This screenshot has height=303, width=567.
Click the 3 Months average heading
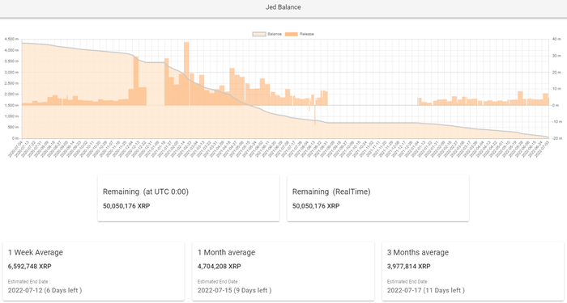418,252
